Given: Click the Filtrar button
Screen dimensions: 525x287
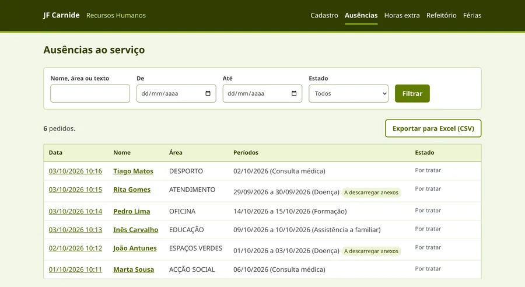Looking at the screenshot, I should tap(412, 93).
